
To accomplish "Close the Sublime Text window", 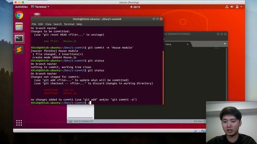I will point(226,34).
